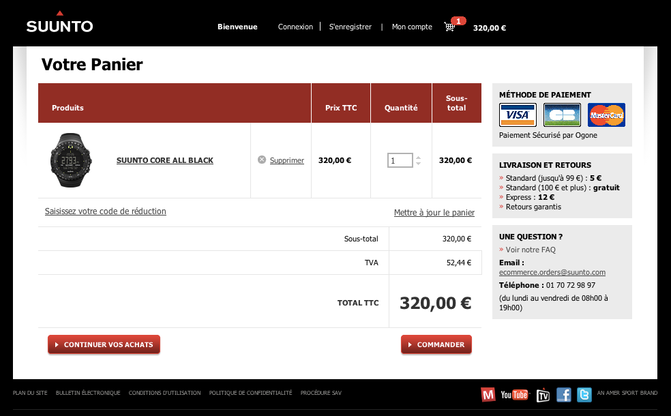The height and width of the screenshot is (416, 671).
Task: Click the Suunto logo in the header
Action: pyautogui.click(x=59, y=23)
